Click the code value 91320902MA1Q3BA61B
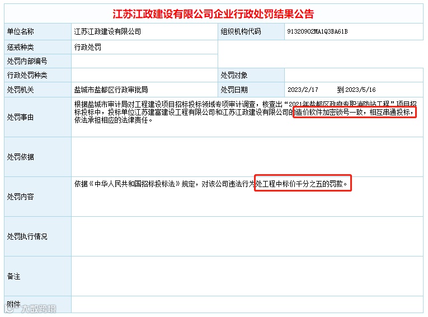 [x=317, y=32]
